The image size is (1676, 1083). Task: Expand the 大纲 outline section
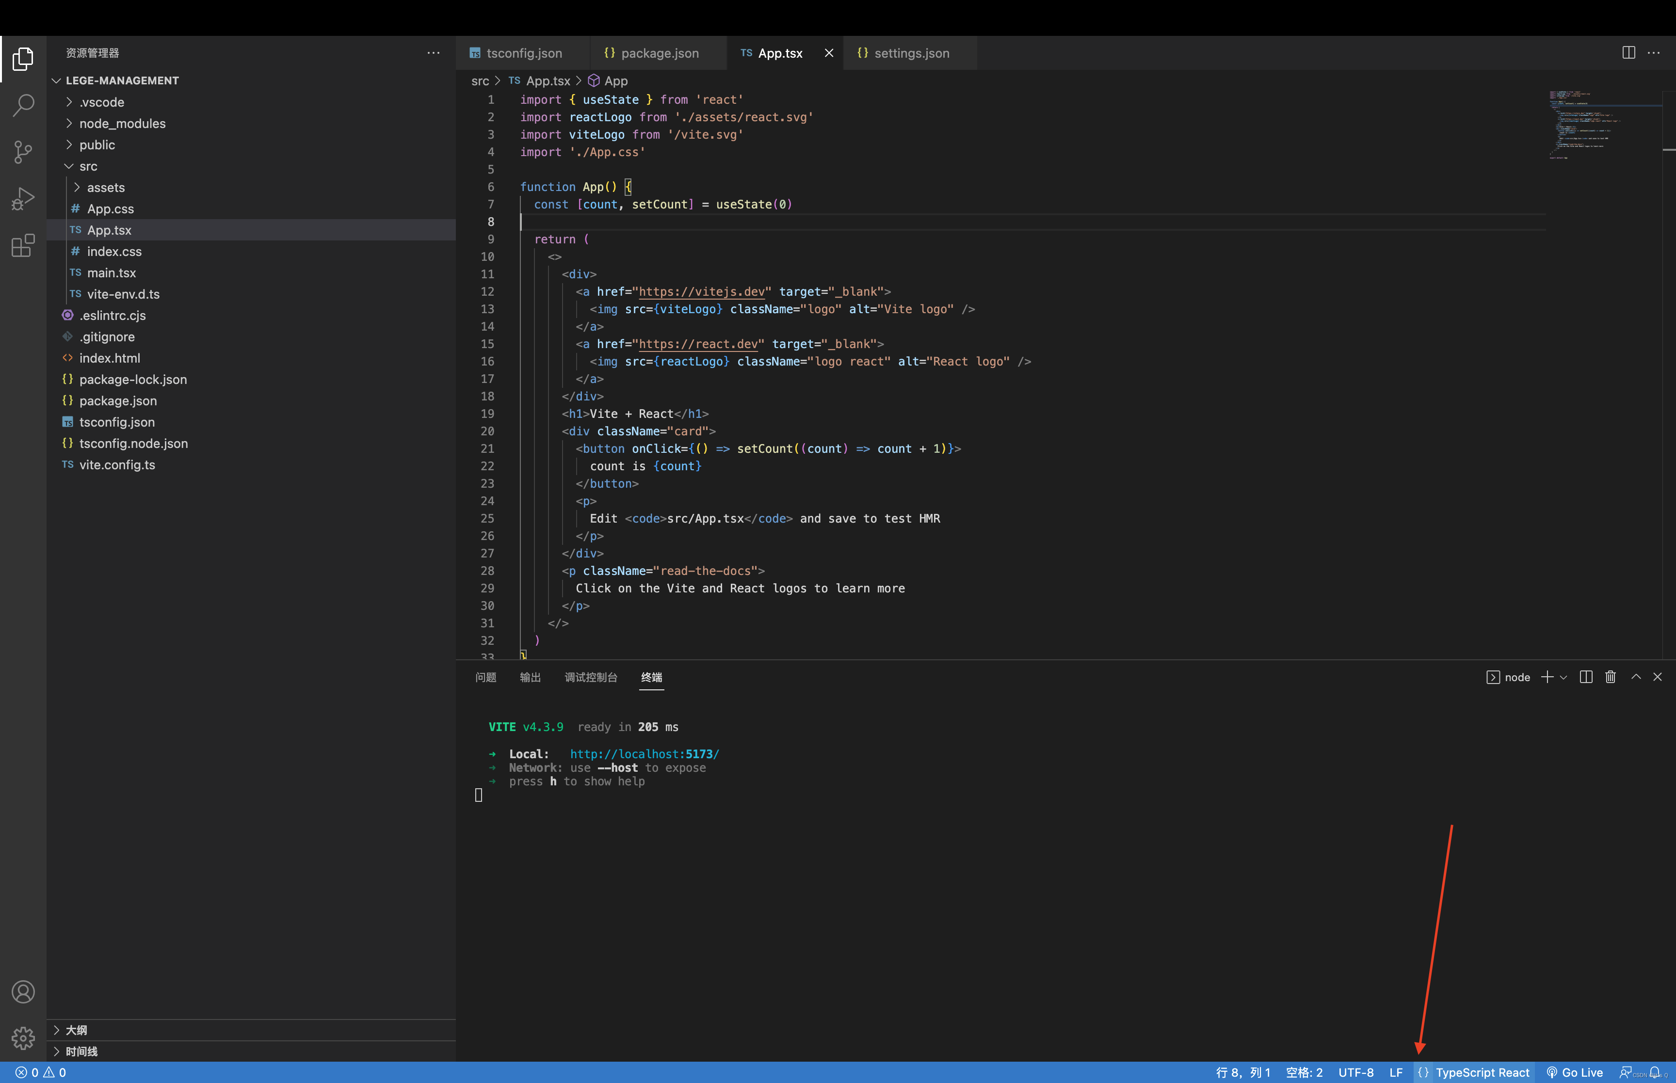[x=251, y=1030]
